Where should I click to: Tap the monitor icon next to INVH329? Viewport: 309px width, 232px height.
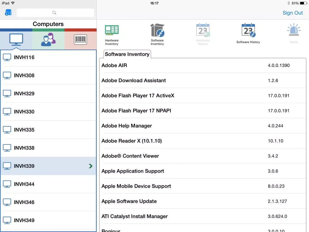point(7,93)
